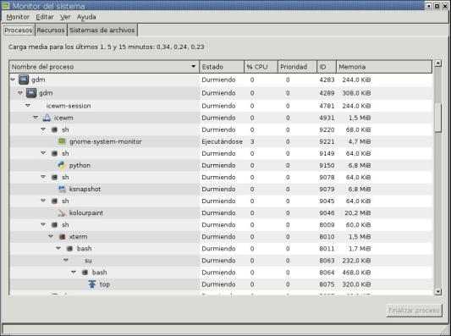451x336 pixels.
Task: Collapse the xterm tree node
Action: point(51,236)
